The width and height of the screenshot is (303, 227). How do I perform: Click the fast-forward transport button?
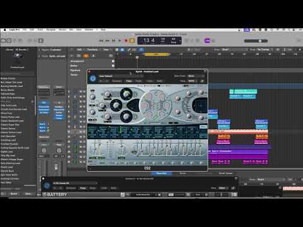107,40
